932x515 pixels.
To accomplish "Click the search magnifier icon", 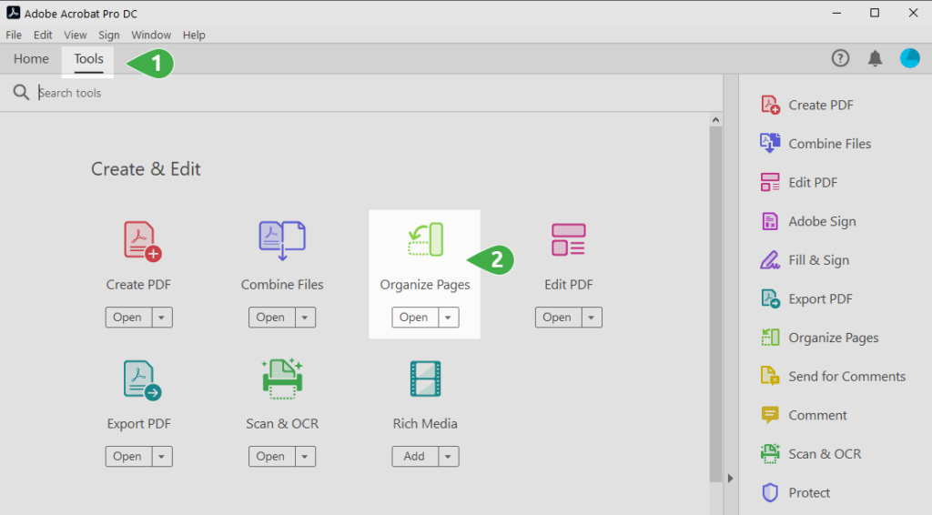I will pyautogui.click(x=22, y=92).
